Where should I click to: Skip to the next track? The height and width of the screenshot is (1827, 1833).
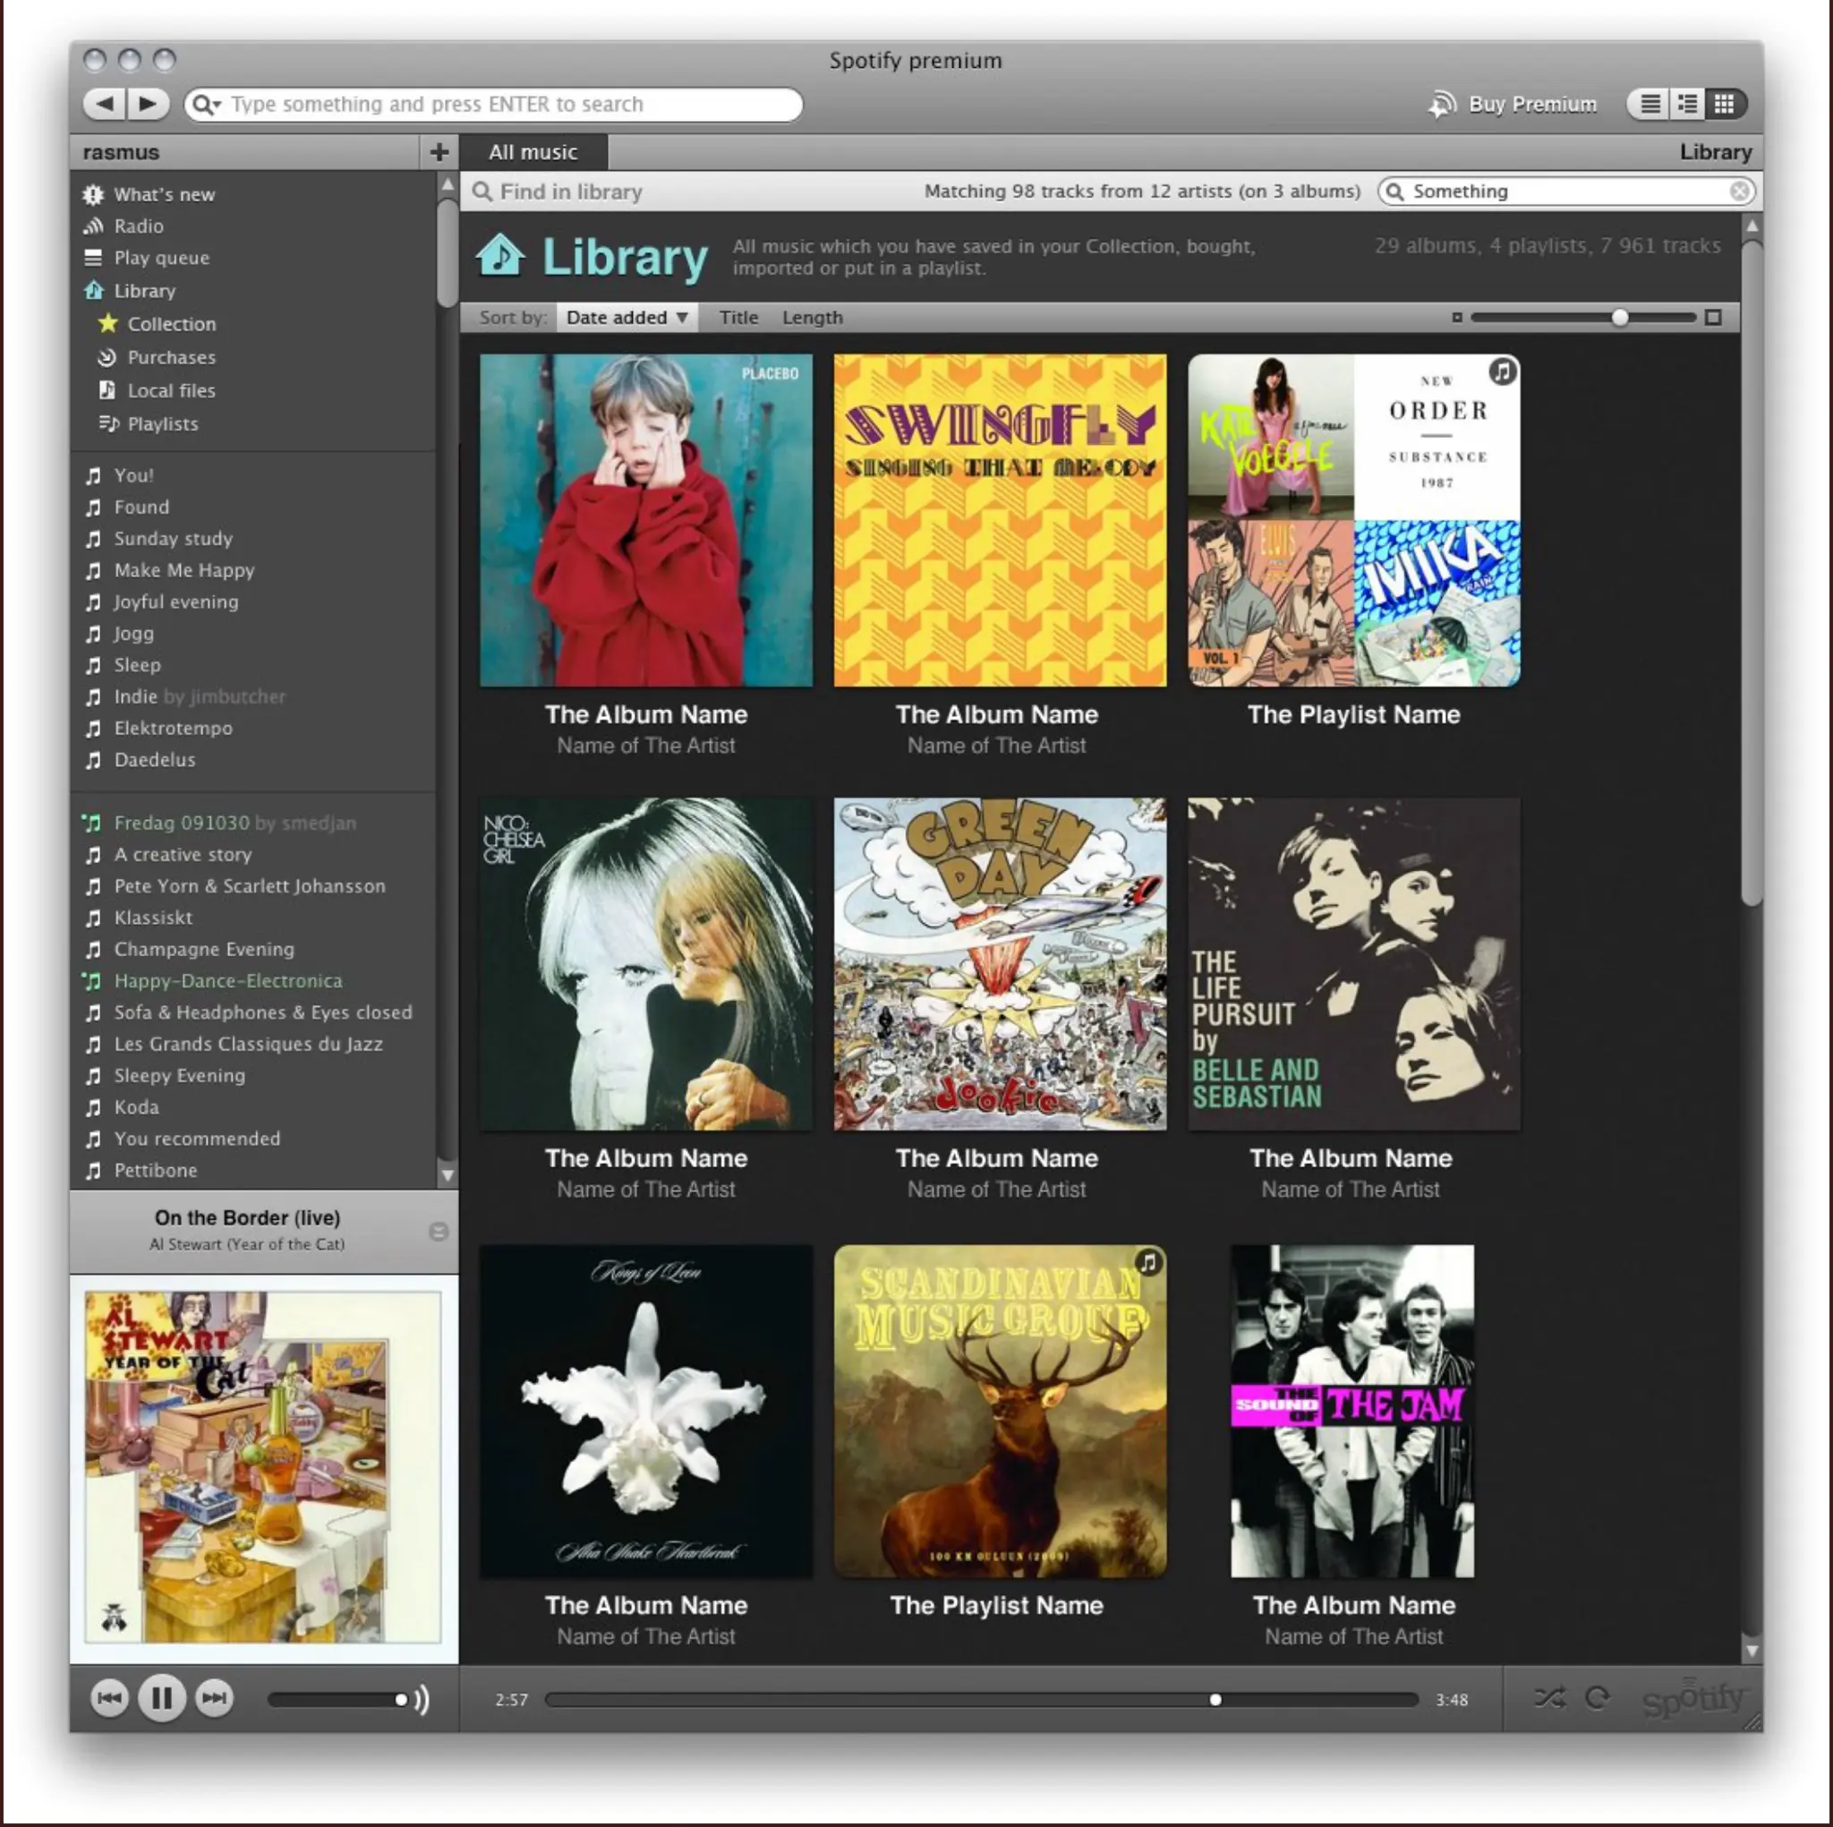point(215,1698)
